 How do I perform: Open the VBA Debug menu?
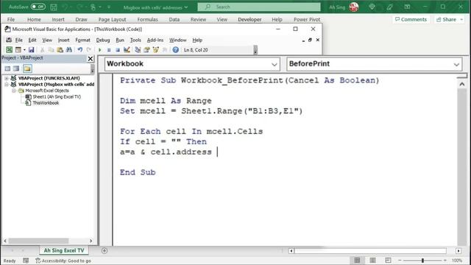click(103, 40)
